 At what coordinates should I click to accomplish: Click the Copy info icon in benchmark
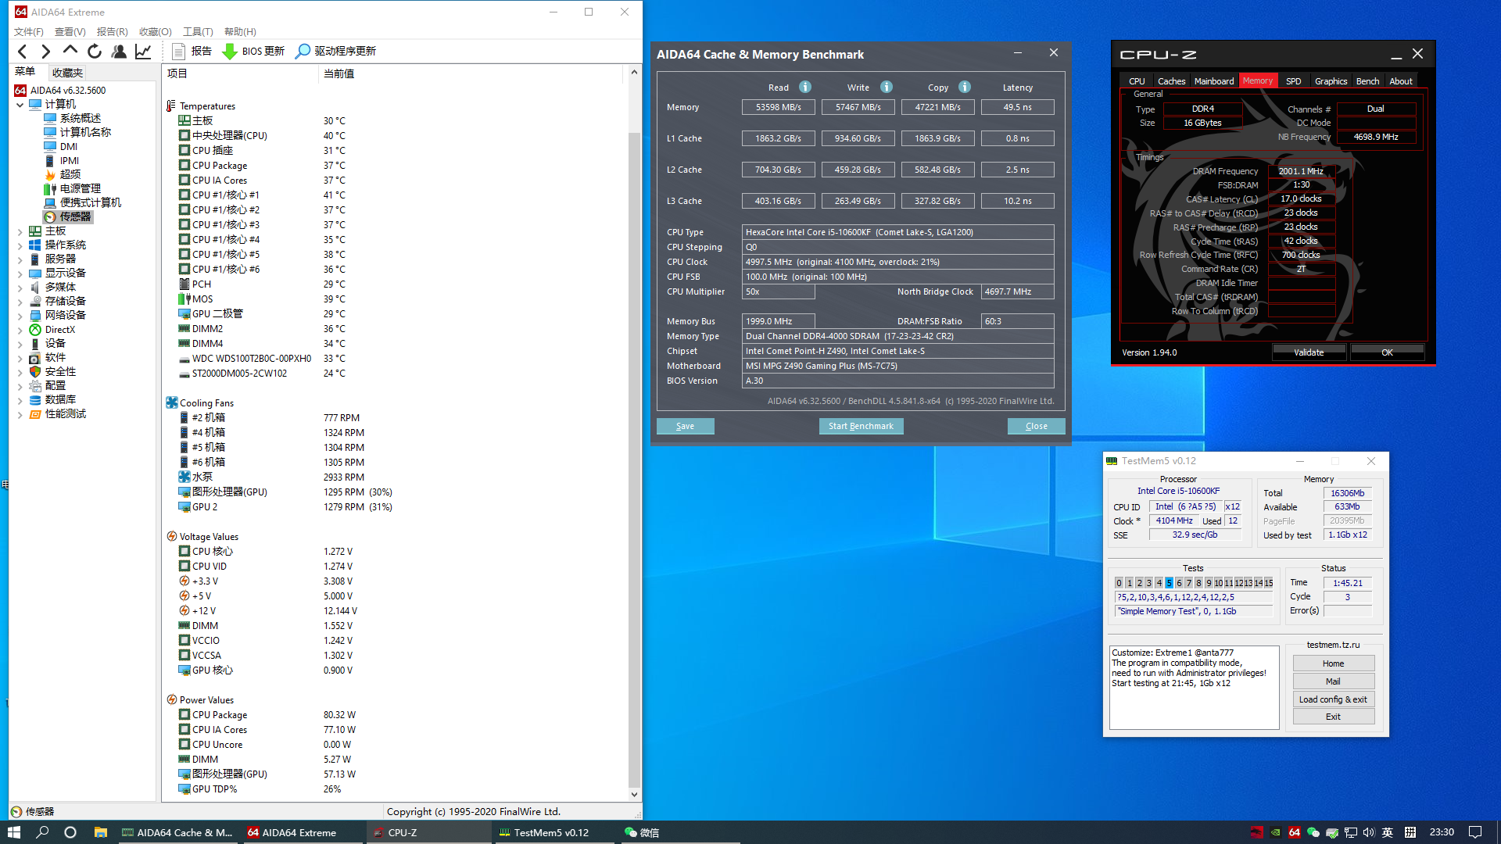coord(965,87)
